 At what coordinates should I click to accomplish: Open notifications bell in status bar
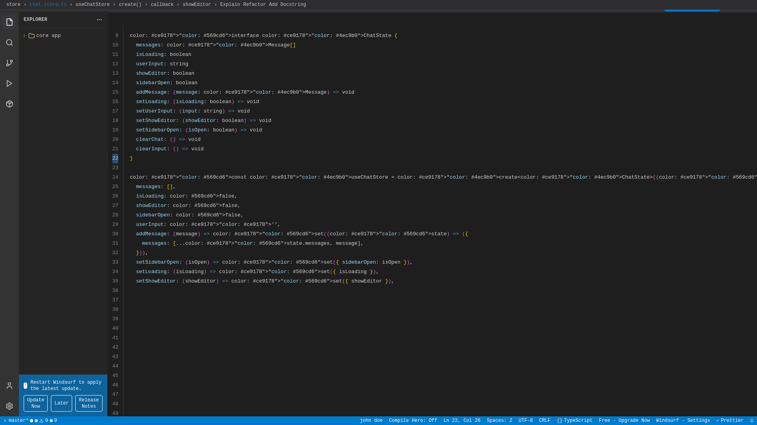(752, 421)
